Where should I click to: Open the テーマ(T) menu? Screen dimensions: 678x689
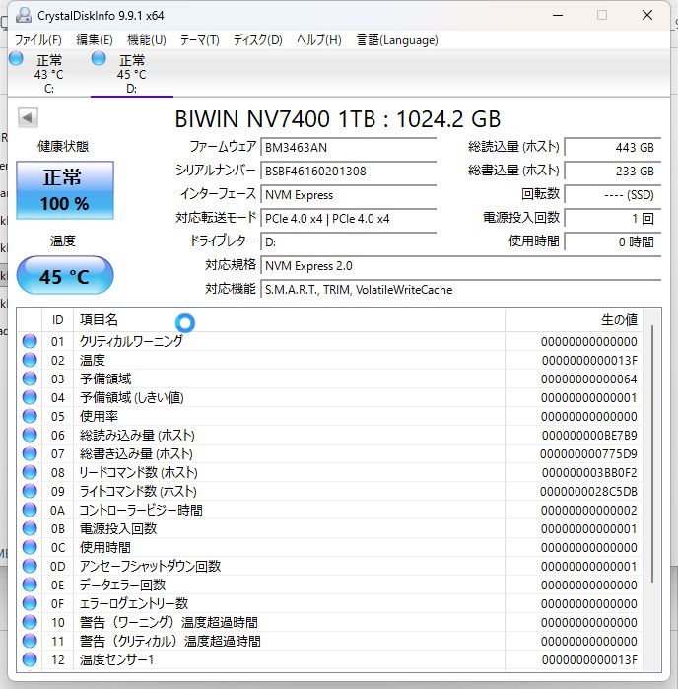(x=200, y=40)
